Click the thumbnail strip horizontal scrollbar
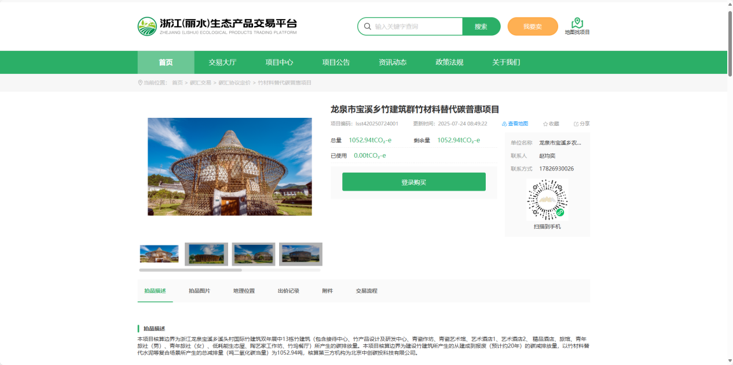This screenshot has height=365, width=733. click(190, 270)
